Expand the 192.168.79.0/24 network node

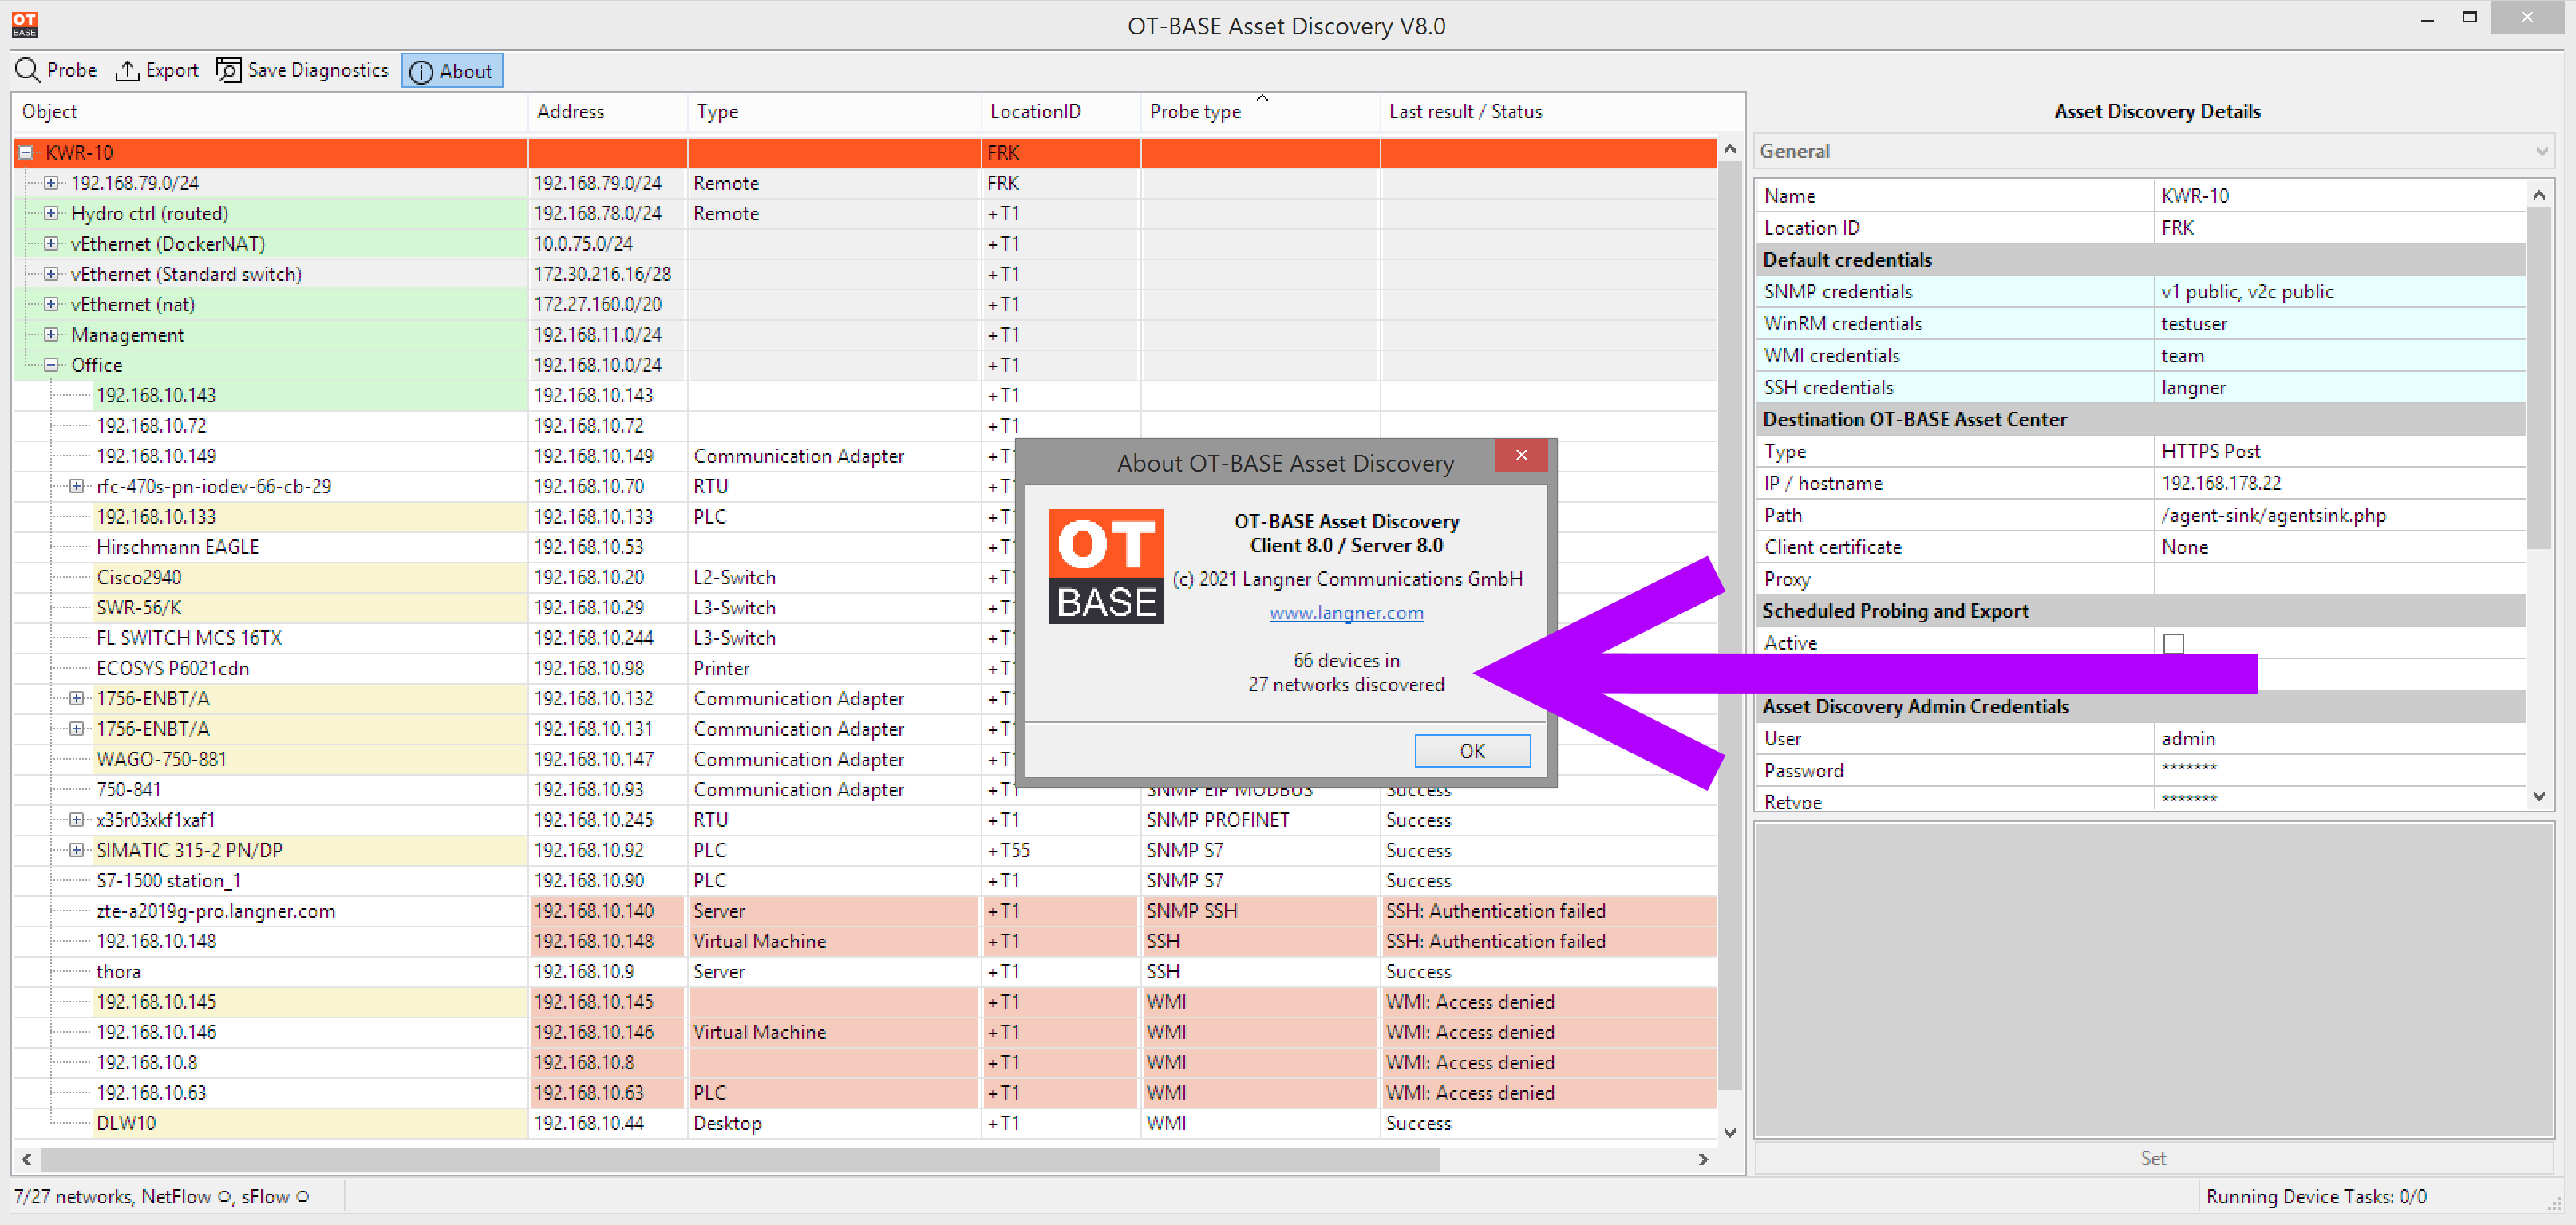point(51,183)
